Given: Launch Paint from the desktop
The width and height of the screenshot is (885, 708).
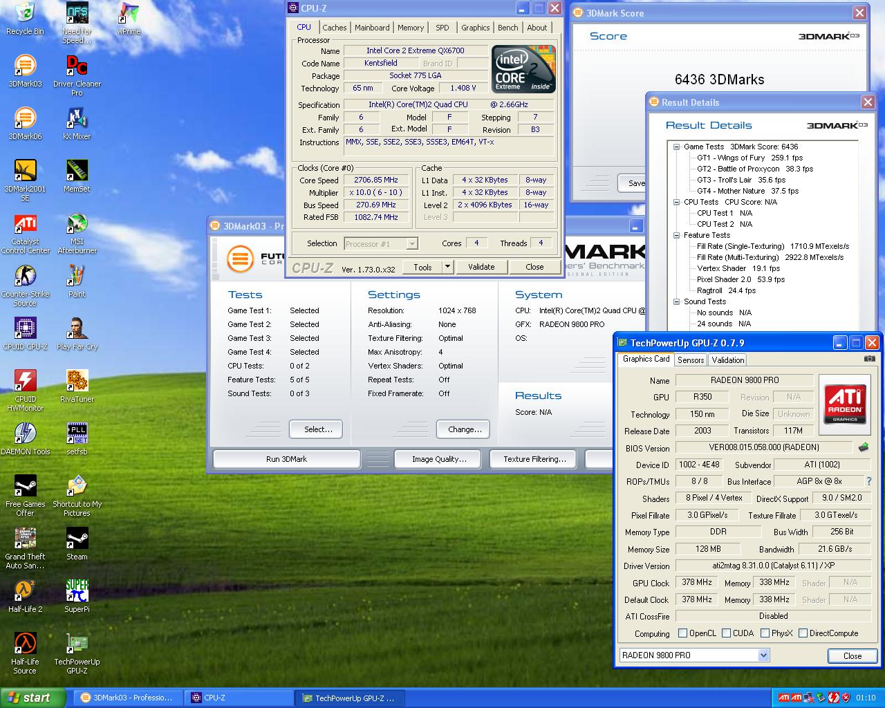Looking at the screenshot, I should click(77, 281).
